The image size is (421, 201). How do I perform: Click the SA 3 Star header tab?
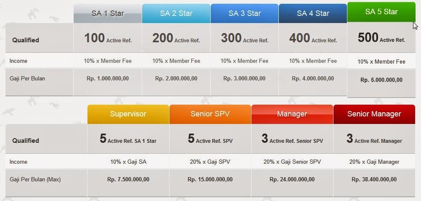point(244,13)
